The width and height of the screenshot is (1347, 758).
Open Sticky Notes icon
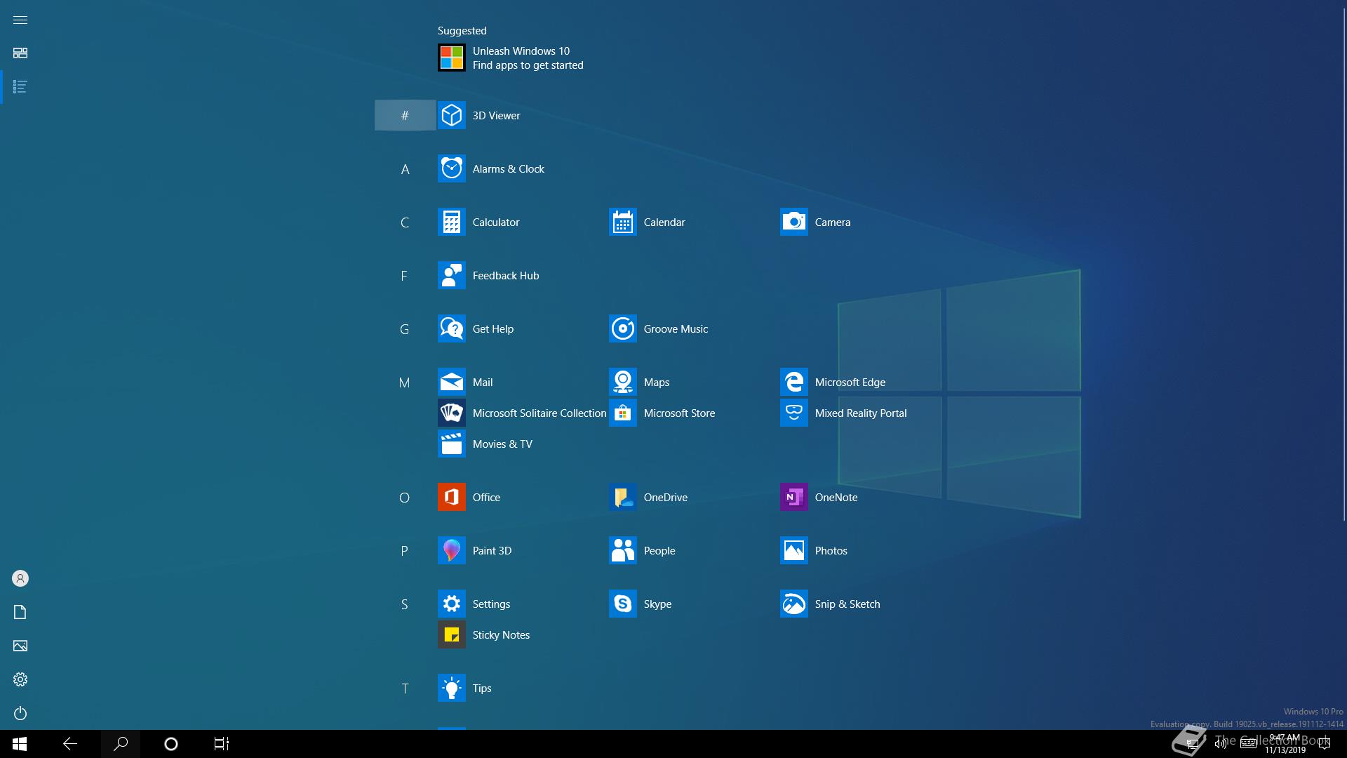pyautogui.click(x=451, y=634)
